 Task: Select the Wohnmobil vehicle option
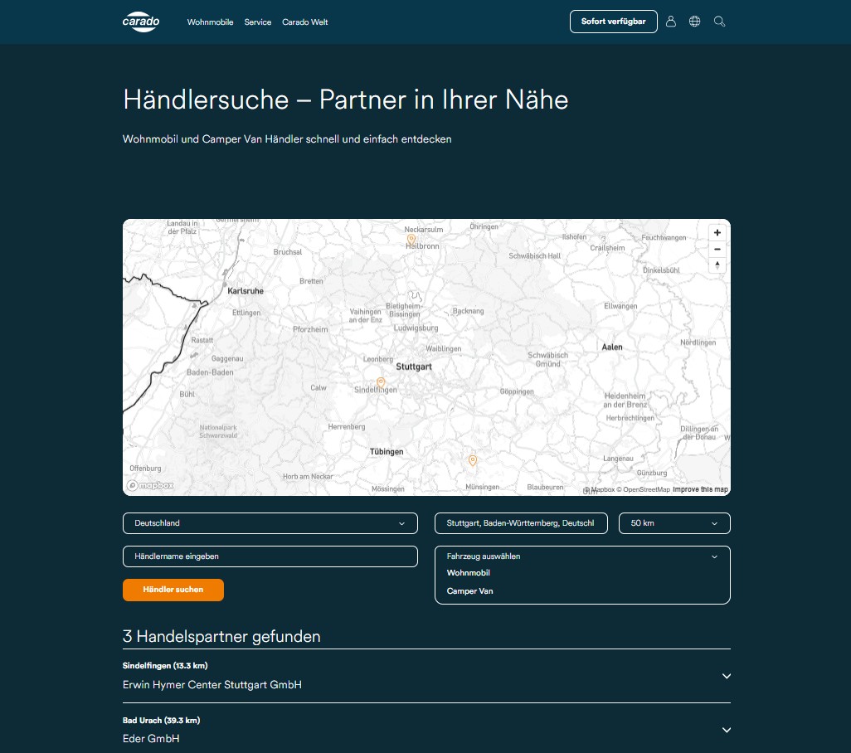tap(469, 573)
